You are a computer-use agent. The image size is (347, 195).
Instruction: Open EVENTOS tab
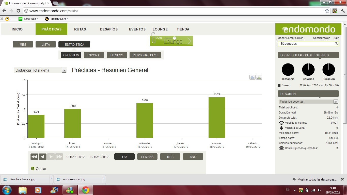[x=137, y=29]
